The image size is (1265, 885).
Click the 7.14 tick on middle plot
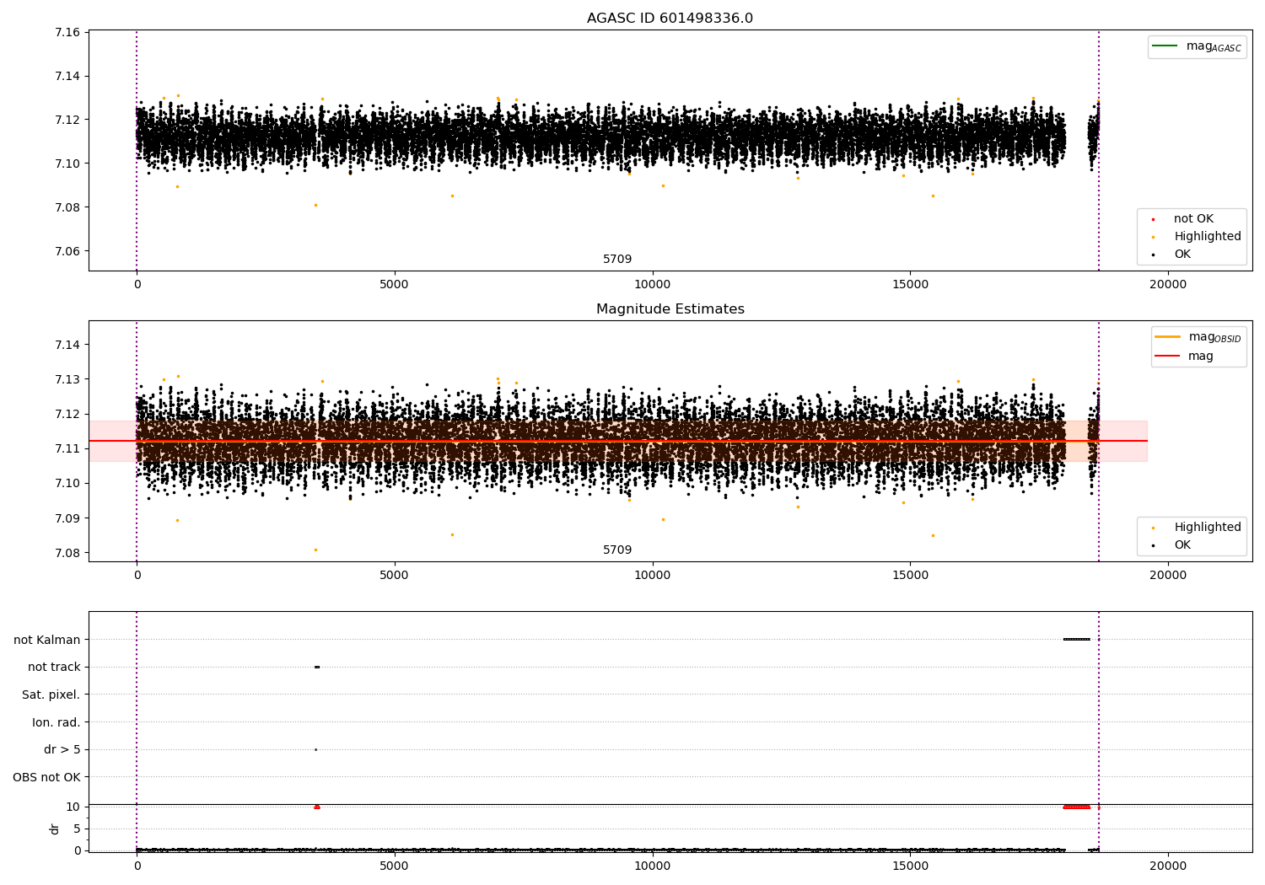pyautogui.click(x=67, y=345)
